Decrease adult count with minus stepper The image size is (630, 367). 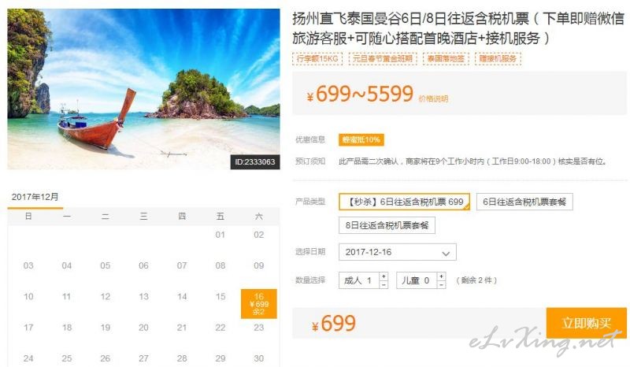click(384, 284)
